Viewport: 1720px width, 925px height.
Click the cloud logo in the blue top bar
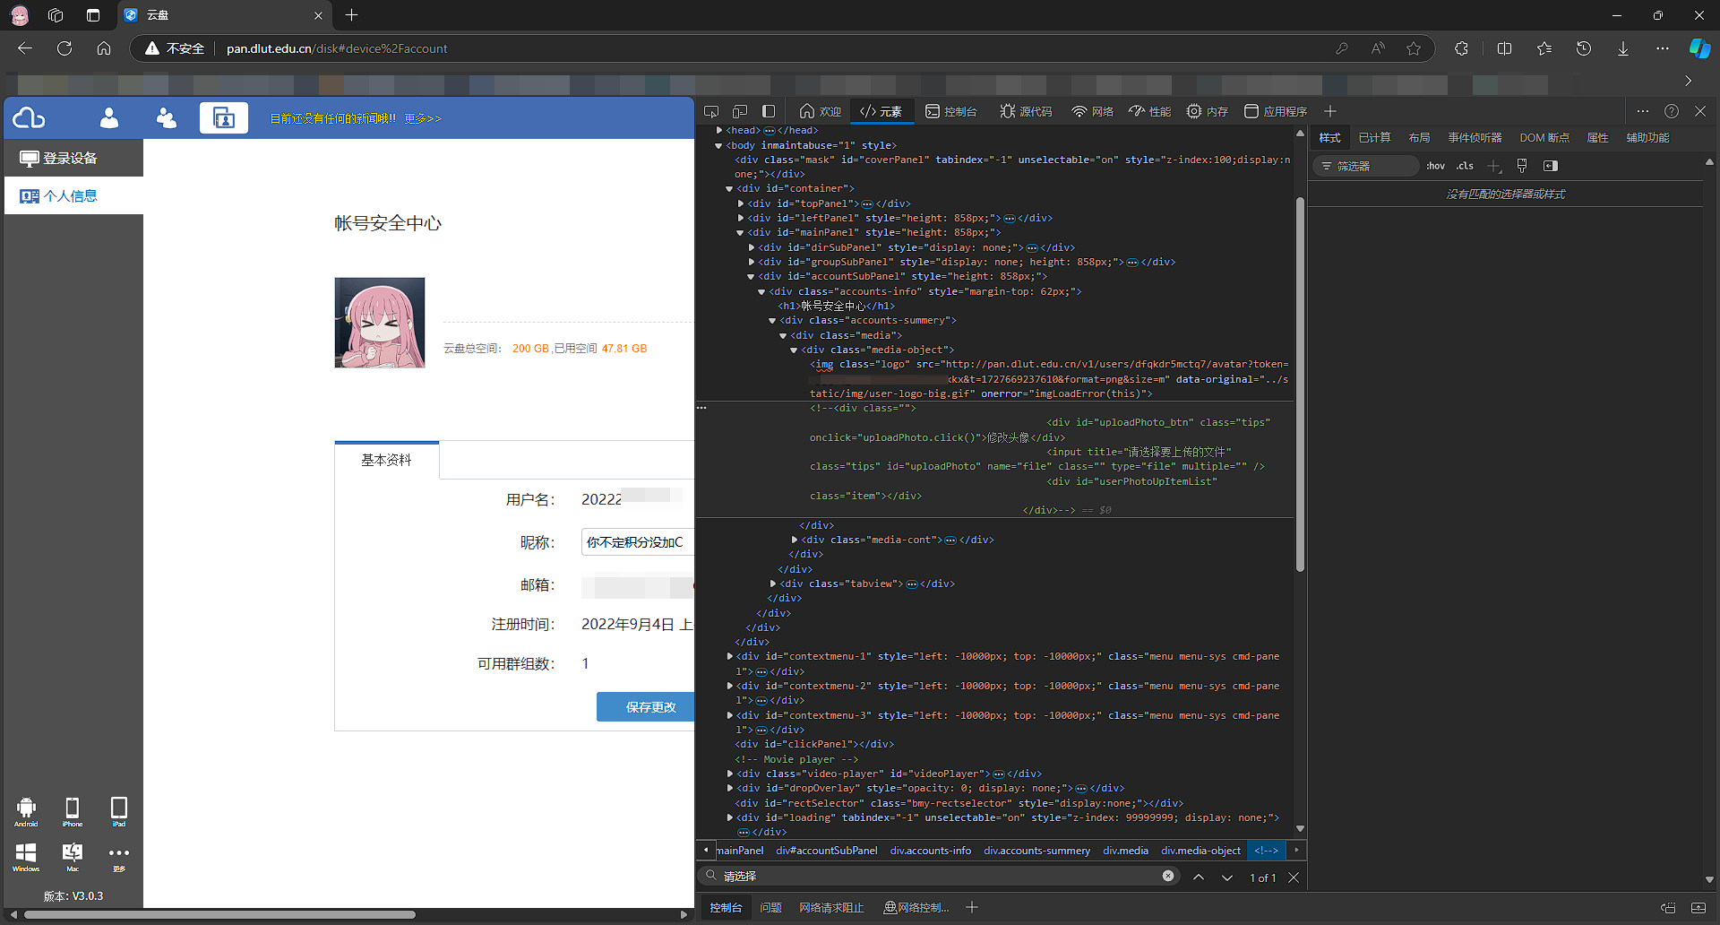click(29, 118)
